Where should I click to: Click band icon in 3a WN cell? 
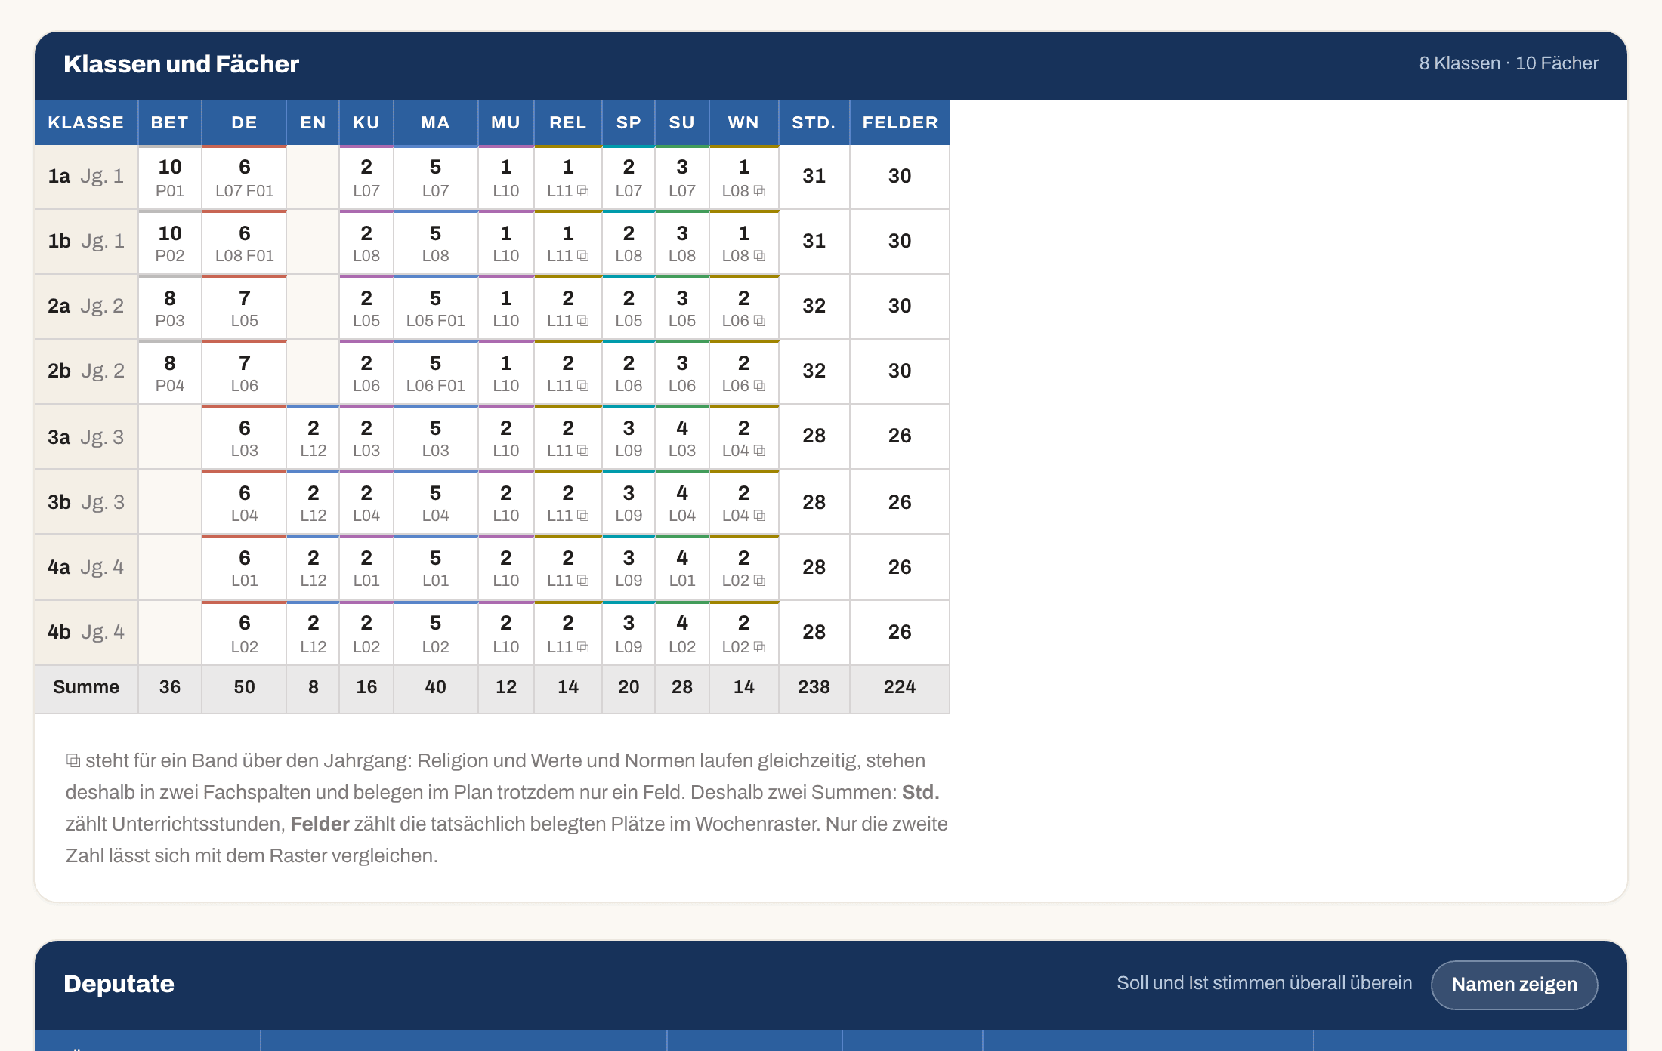[x=759, y=451]
